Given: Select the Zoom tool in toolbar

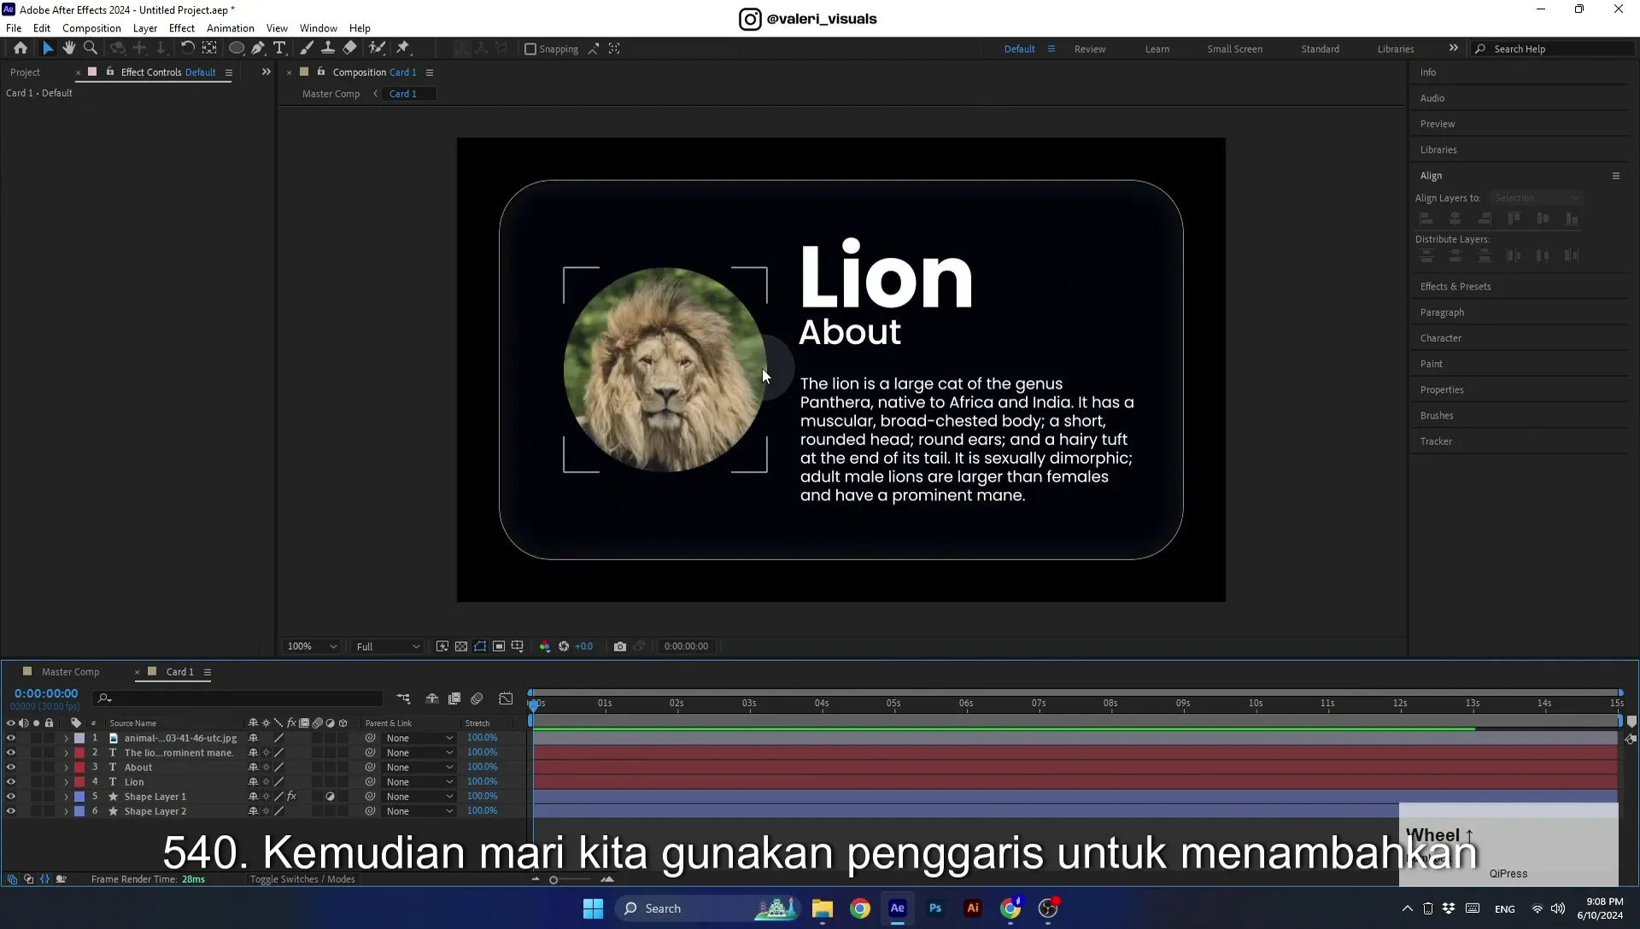Looking at the screenshot, I should coord(91,49).
